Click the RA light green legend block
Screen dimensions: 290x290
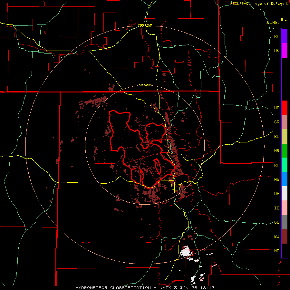(x=285, y=165)
